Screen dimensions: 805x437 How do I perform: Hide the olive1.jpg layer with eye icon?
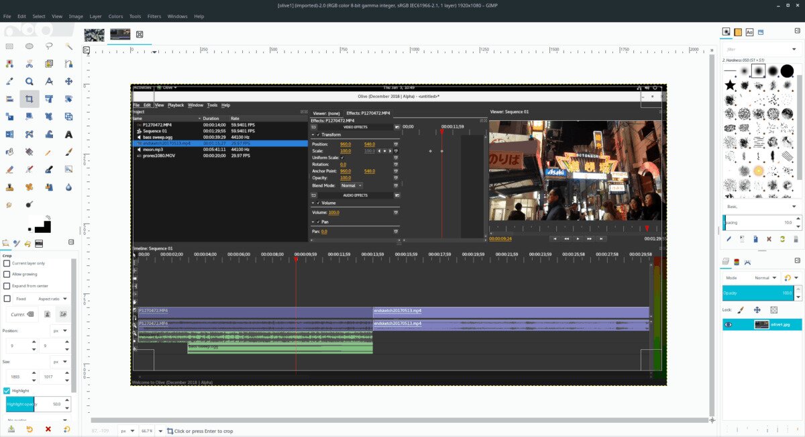click(729, 324)
